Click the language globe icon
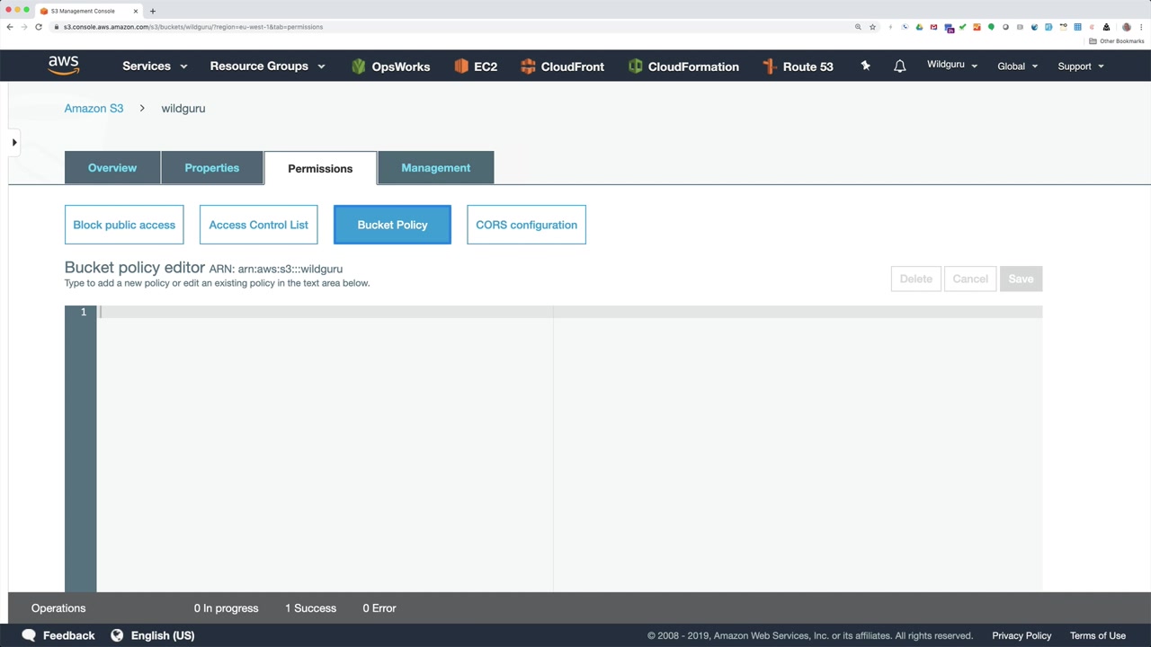The height and width of the screenshot is (647, 1151). click(x=117, y=635)
